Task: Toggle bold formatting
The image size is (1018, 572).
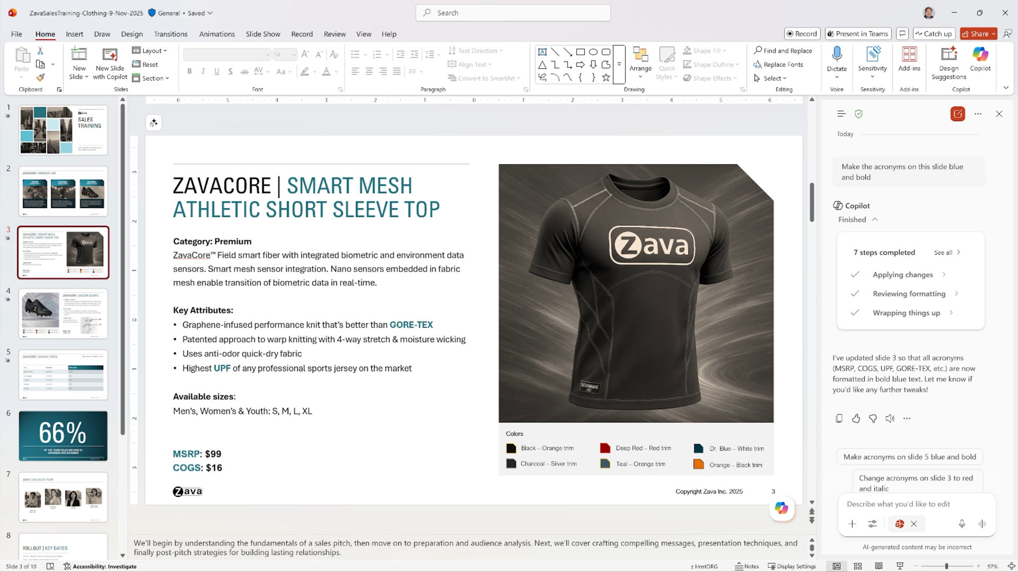Action: pos(189,71)
